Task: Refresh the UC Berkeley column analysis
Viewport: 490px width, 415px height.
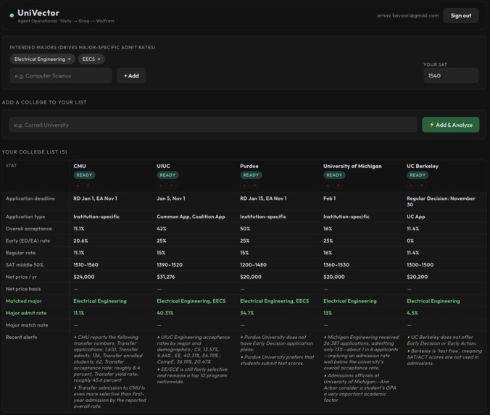Action: 411,185
